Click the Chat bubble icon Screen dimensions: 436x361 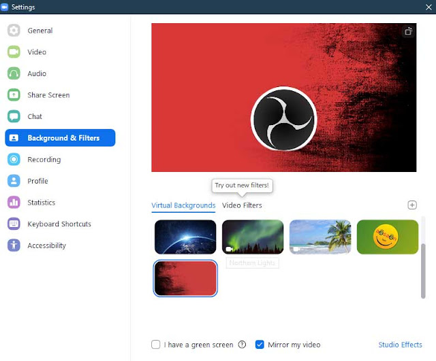pos(14,116)
